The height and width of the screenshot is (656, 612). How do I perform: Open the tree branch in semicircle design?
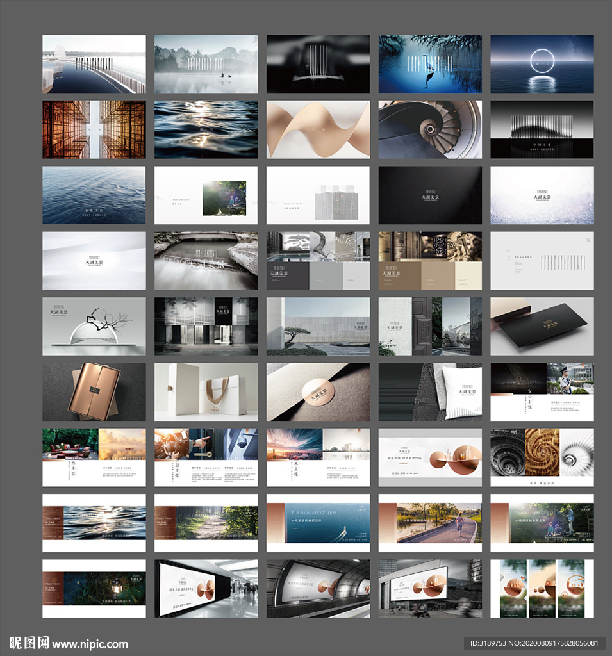94,326
